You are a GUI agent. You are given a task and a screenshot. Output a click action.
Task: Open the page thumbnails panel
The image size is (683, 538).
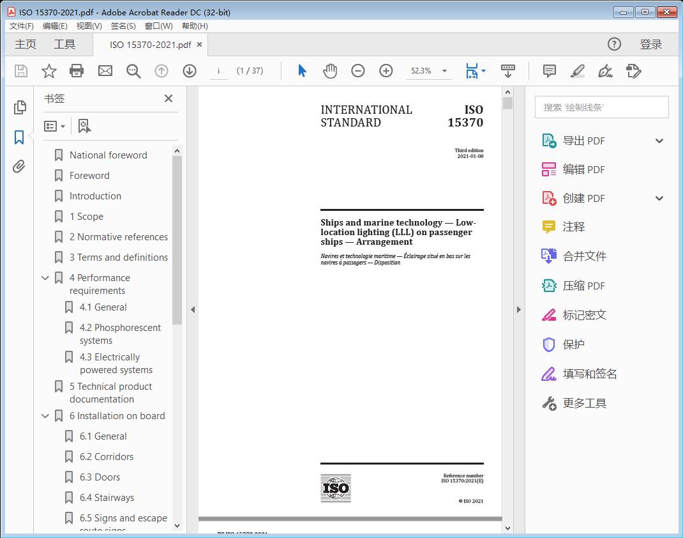point(19,107)
